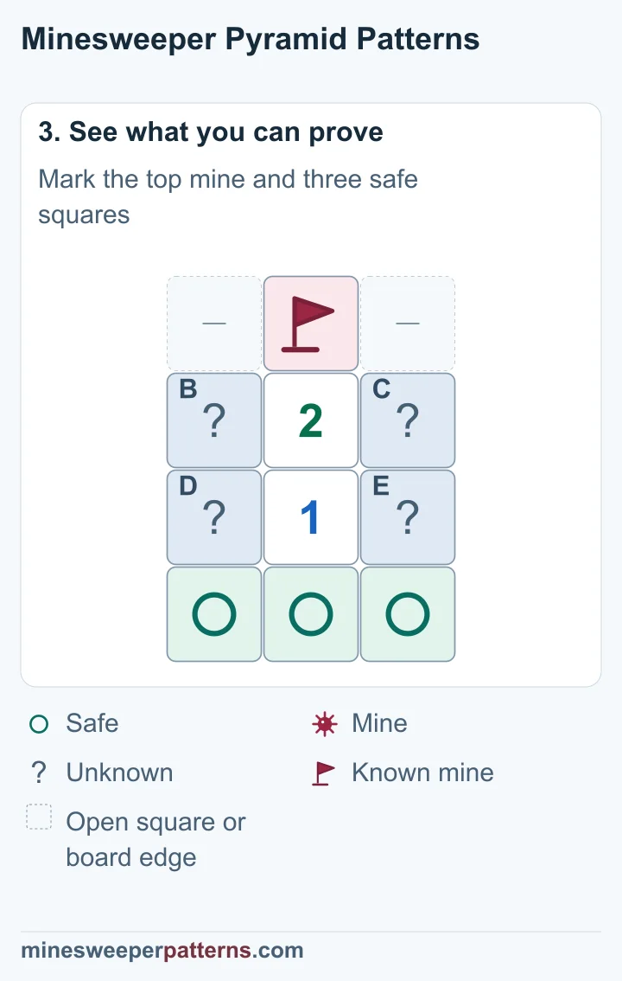The image size is (622, 981).
Task: Click the dashed open square left of flag
Action: tap(214, 324)
